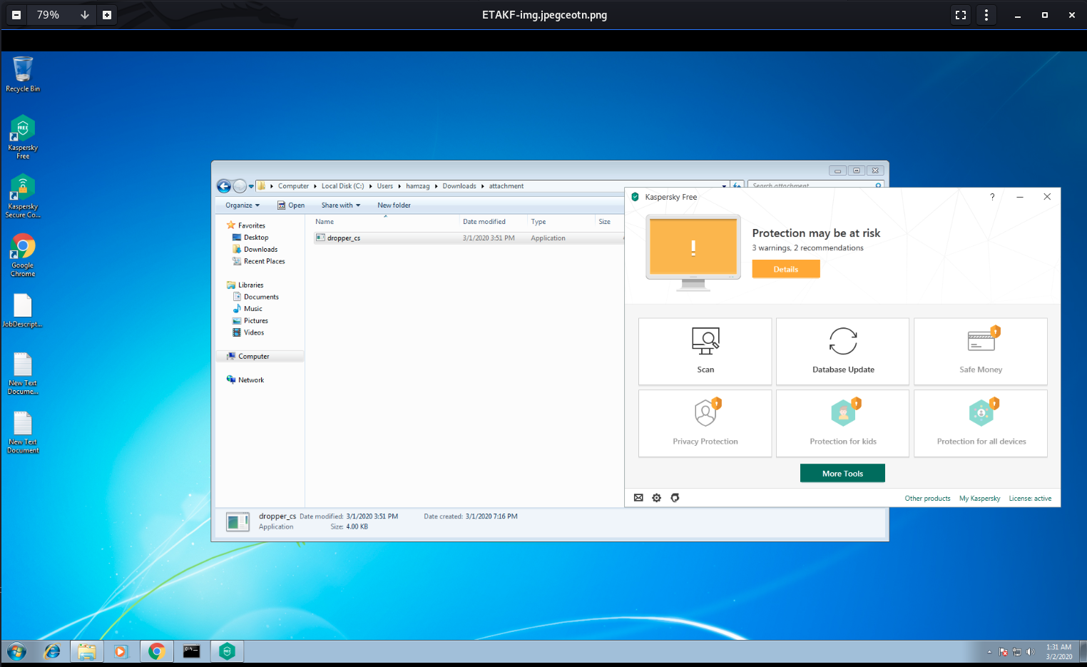Image resolution: width=1087 pixels, height=667 pixels.
Task: Click the License: active link
Action: click(x=1030, y=499)
